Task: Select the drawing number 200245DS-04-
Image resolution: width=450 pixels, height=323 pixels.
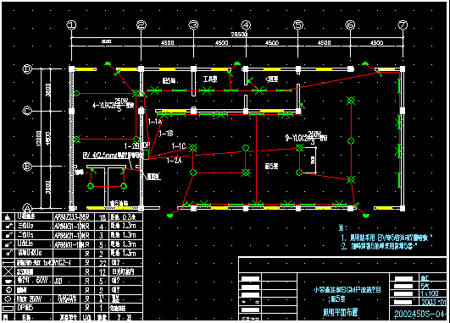Action: click(x=420, y=315)
